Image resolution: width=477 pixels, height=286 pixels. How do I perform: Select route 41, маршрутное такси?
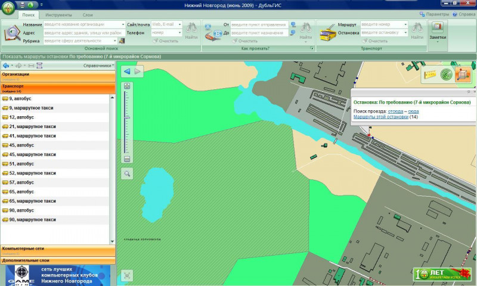55,136
